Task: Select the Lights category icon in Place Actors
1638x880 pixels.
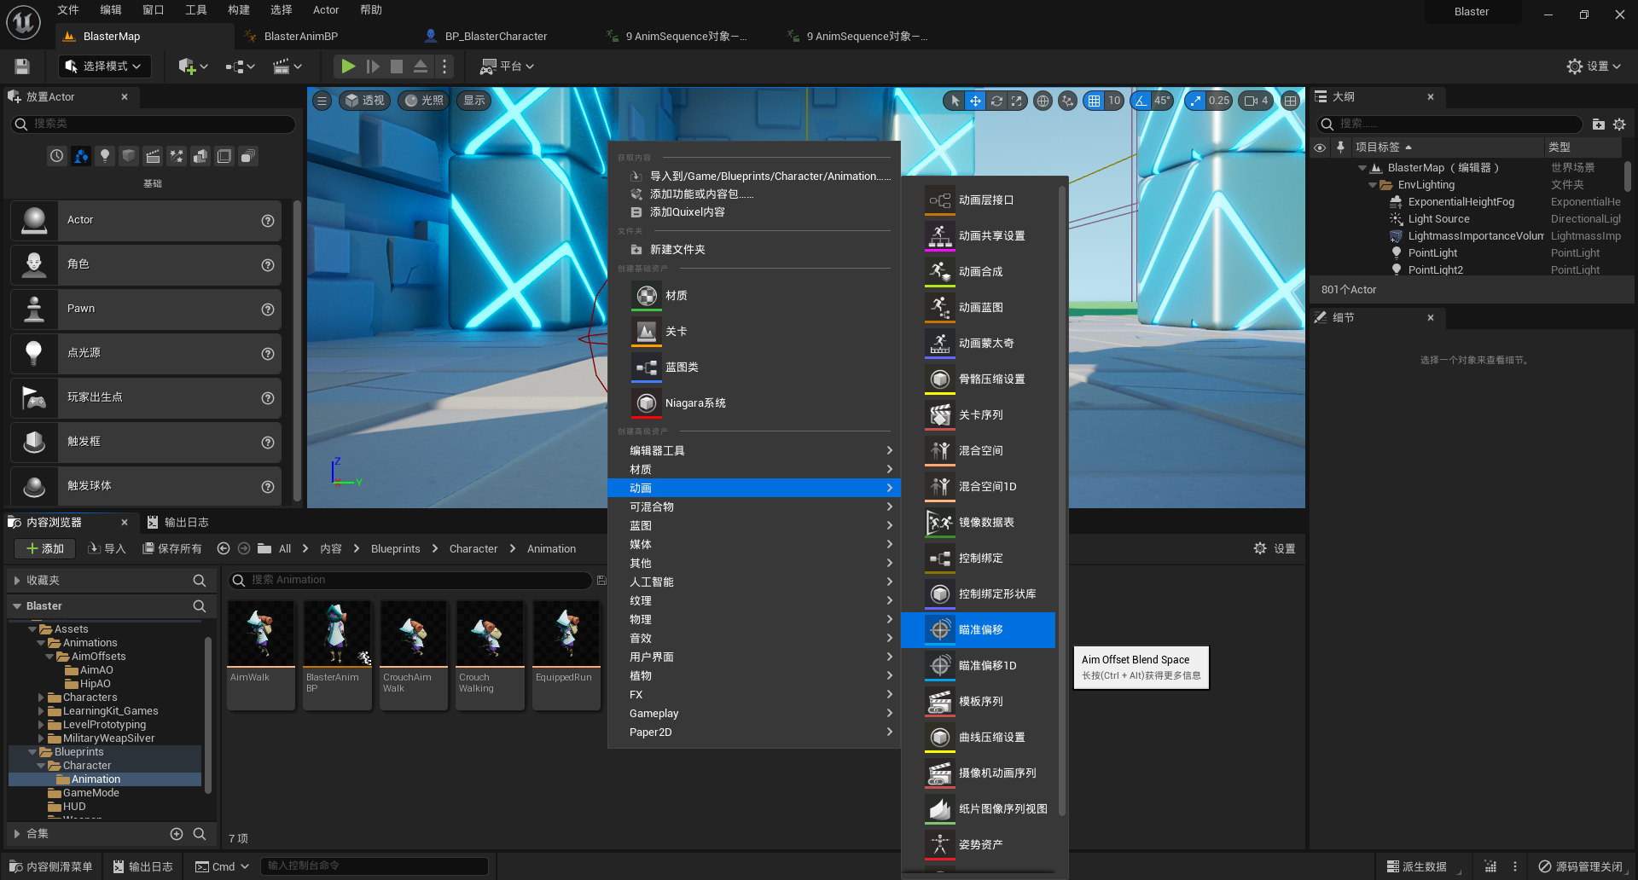Action: tap(105, 156)
